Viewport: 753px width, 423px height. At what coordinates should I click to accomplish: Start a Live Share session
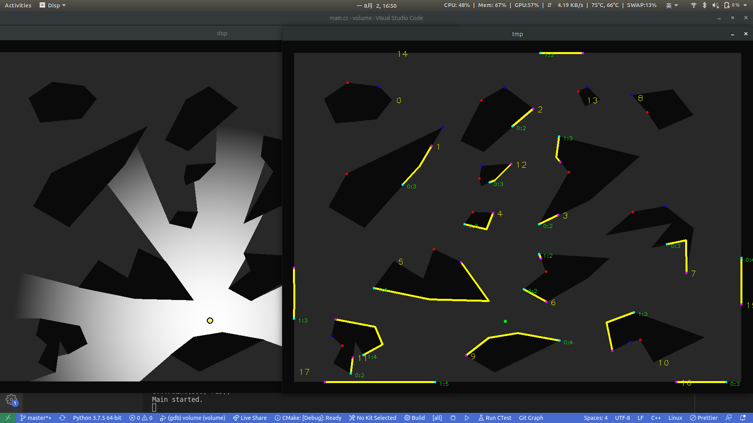(250, 418)
